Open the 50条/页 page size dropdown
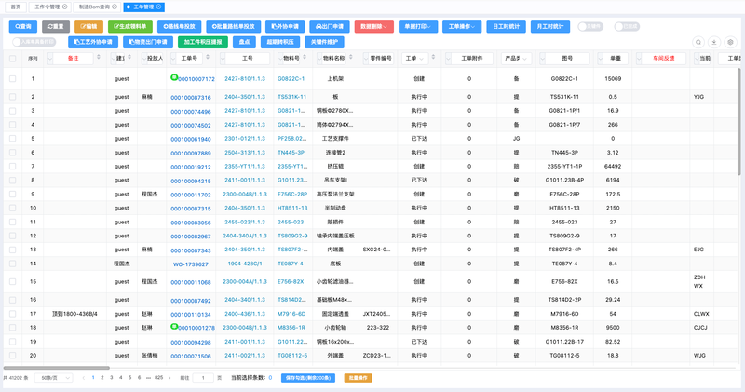The height and width of the screenshot is (392, 745). point(54,378)
